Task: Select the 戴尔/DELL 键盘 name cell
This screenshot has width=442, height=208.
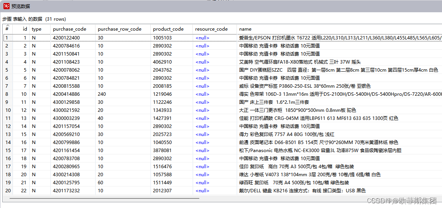Action: (x=339, y=191)
